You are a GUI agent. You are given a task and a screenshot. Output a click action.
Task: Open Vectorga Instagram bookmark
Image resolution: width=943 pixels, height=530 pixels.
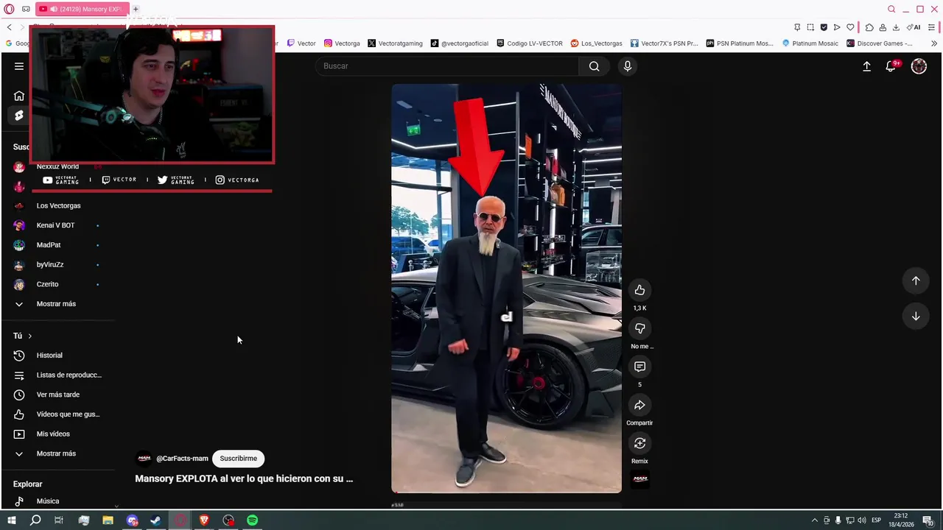point(342,43)
